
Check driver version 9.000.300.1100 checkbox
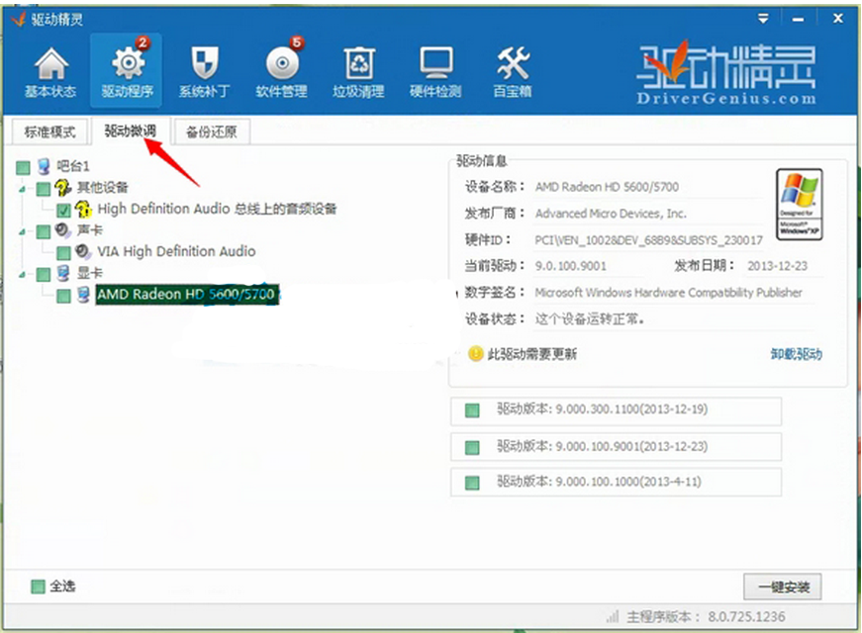(x=472, y=410)
